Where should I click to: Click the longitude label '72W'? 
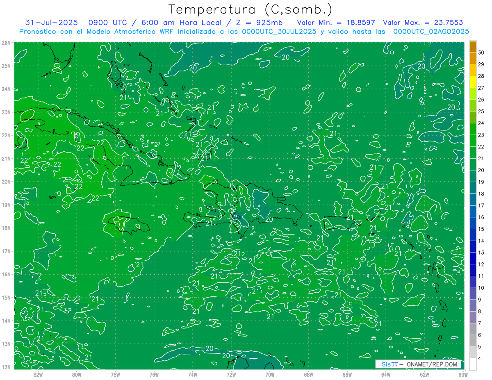pyautogui.click(x=231, y=374)
